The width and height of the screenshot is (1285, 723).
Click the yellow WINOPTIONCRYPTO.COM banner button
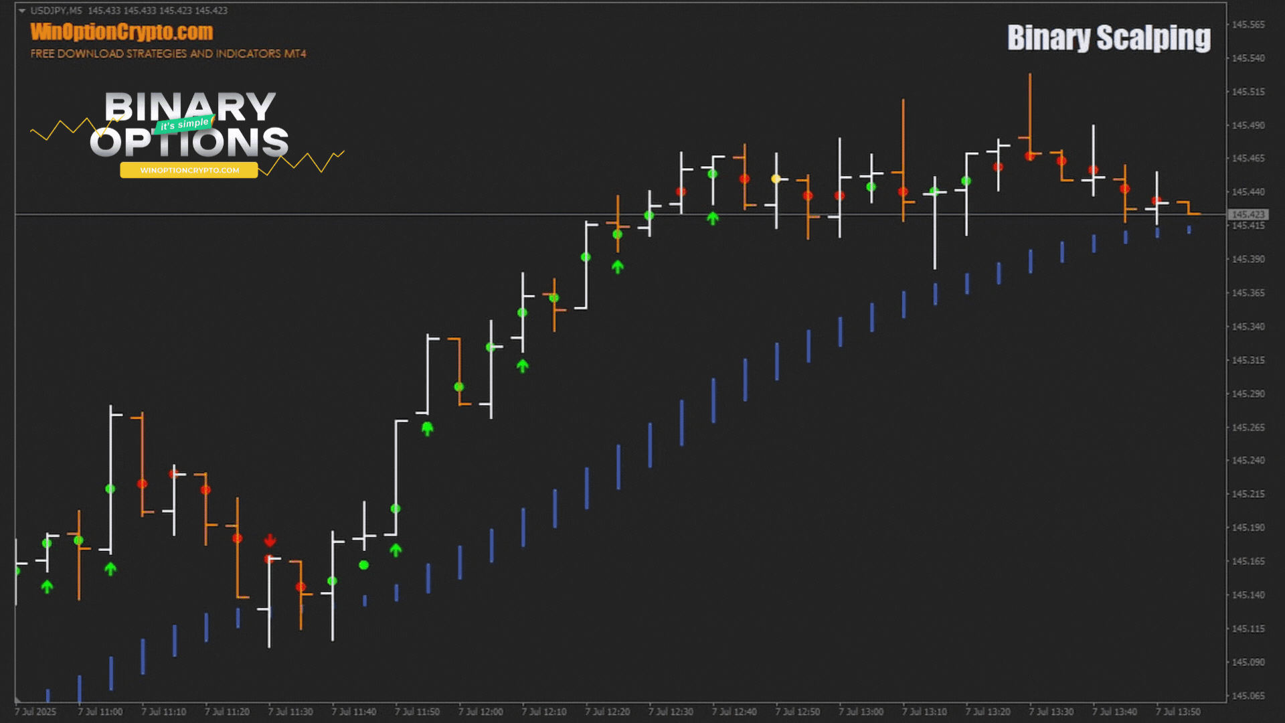[188, 171]
